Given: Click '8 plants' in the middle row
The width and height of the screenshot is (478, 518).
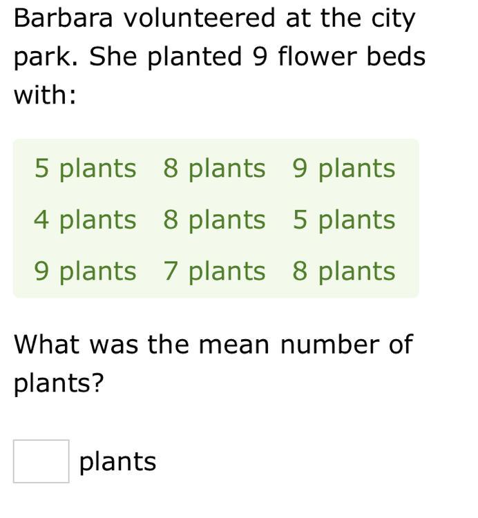Looking at the screenshot, I should [214, 221].
